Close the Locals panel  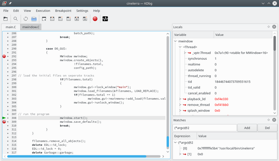274,27
